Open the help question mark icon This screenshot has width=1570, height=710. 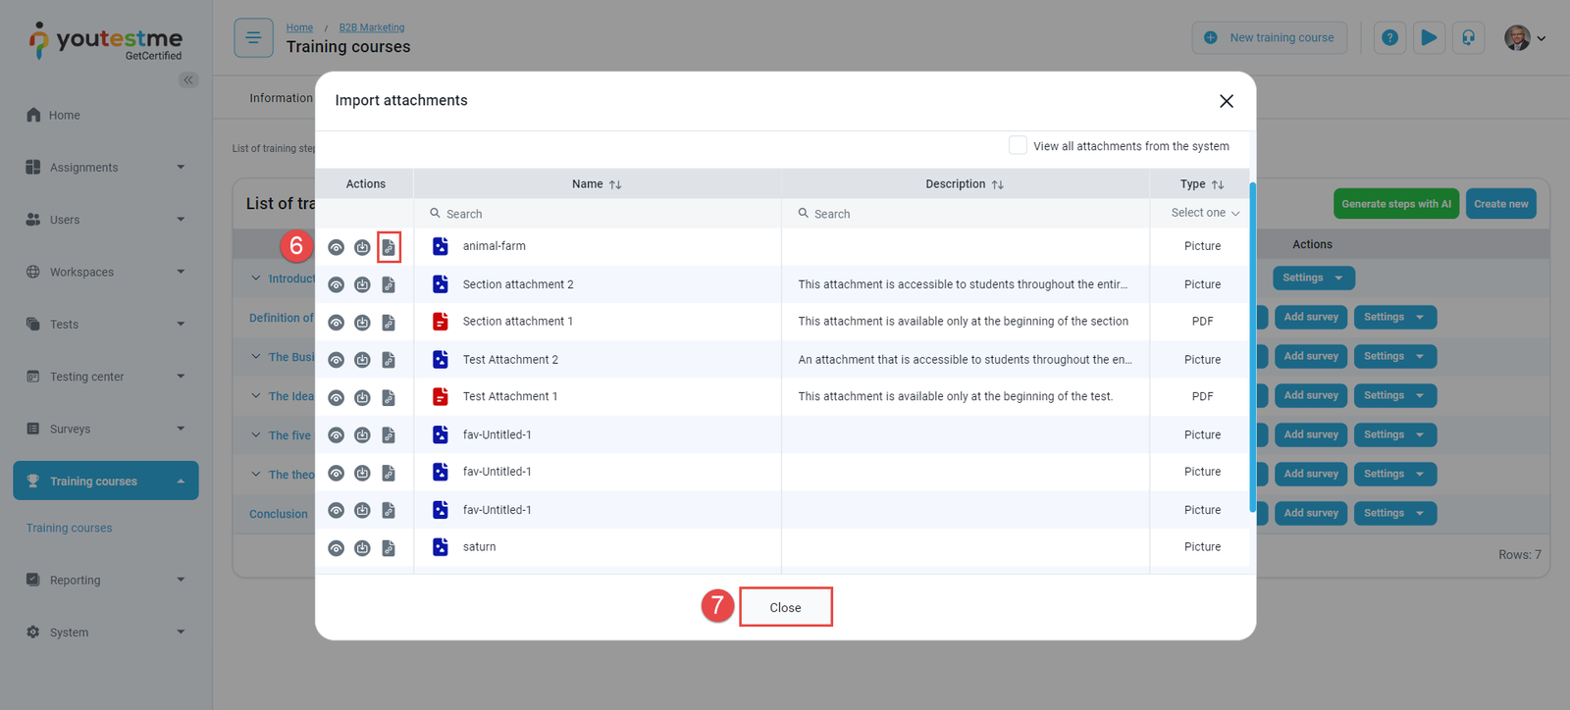(1389, 38)
